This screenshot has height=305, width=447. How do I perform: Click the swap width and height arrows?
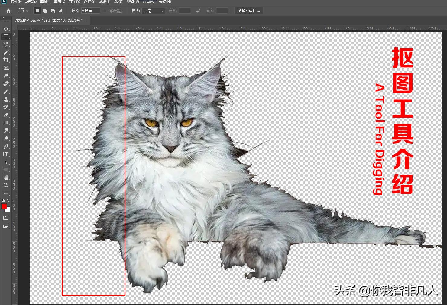198,11
